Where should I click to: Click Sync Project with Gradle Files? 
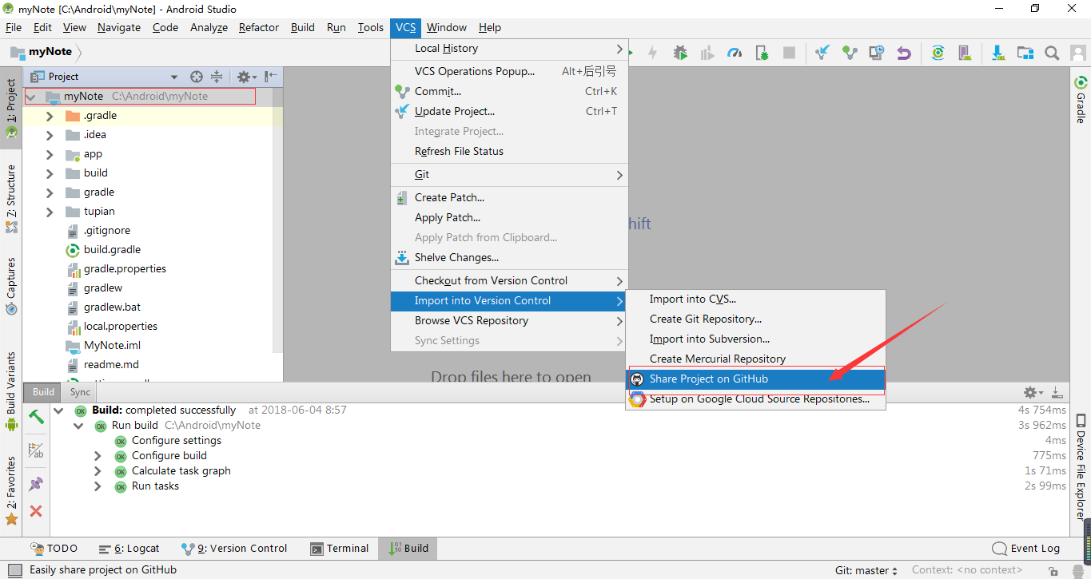click(x=938, y=53)
